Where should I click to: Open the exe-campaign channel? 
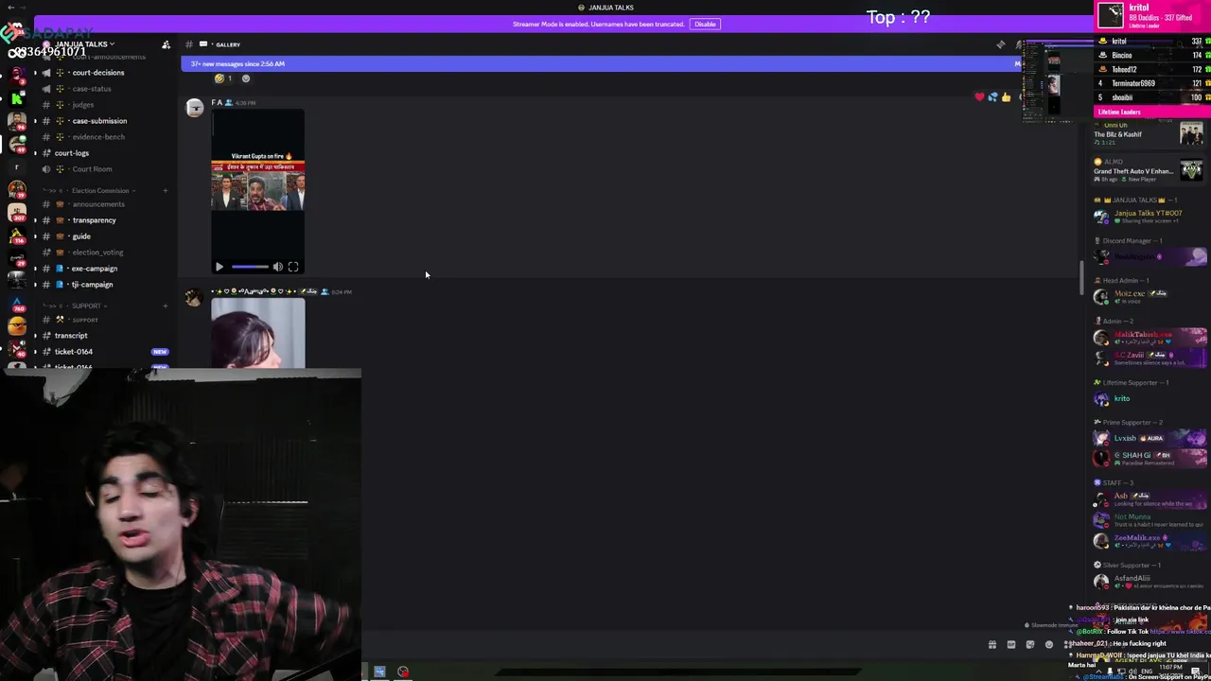click(94, 269)
